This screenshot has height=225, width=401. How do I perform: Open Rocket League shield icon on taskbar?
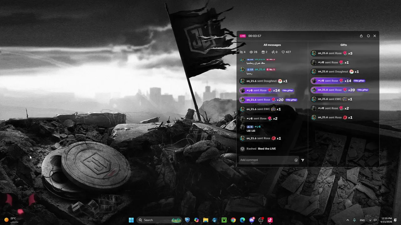pos(187,220)
